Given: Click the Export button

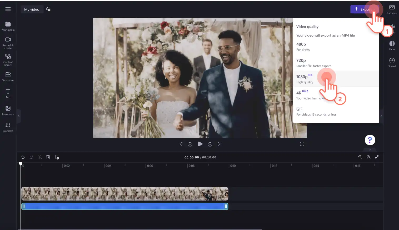Looking at the screenshot, I should (365, 9).
